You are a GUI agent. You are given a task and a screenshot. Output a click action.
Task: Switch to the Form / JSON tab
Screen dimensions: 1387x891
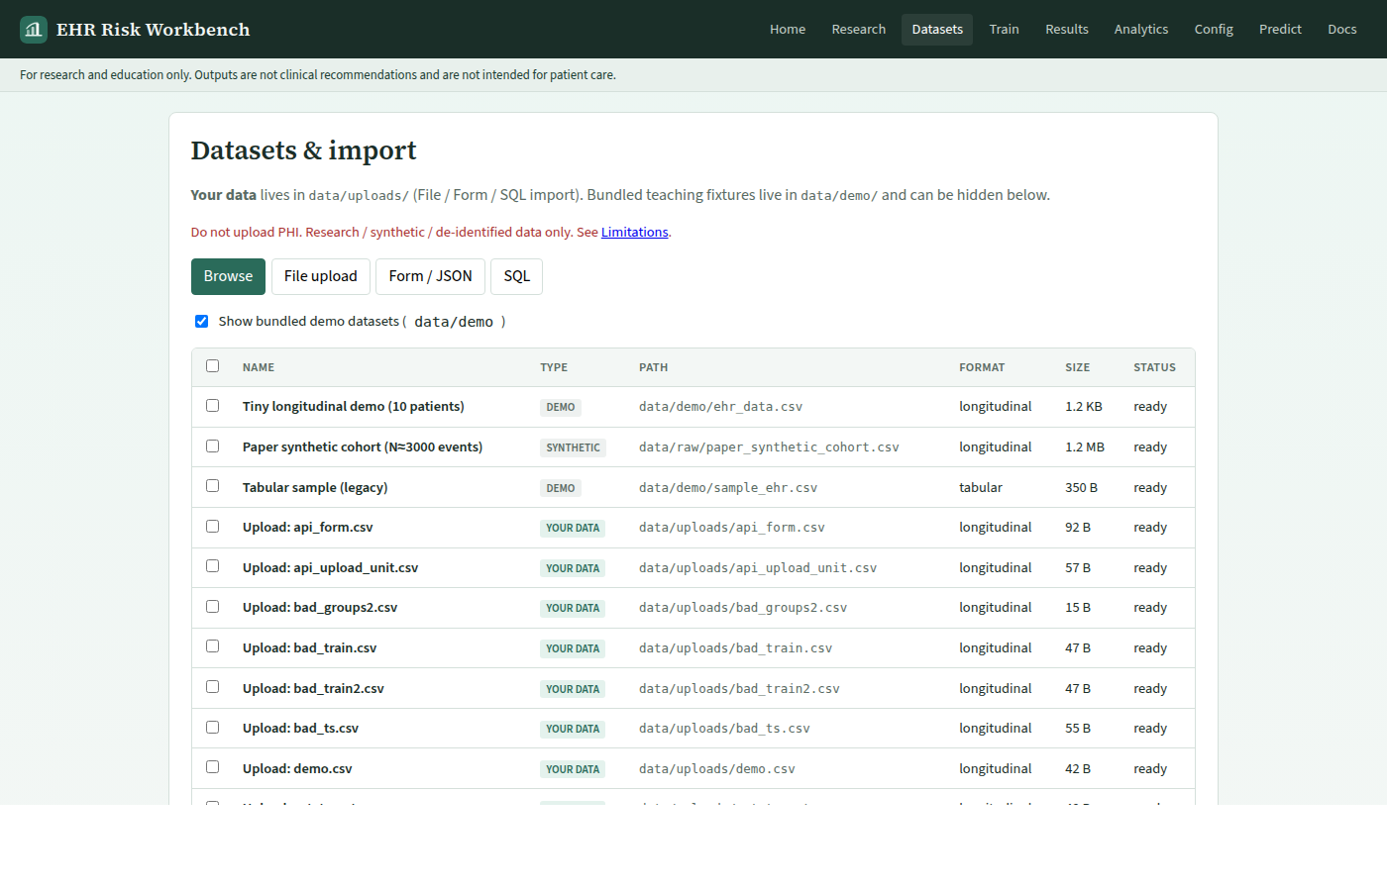[430, 276]
